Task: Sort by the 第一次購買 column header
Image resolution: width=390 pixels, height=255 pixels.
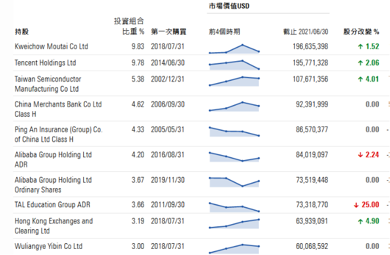Action: pos(168,31)
